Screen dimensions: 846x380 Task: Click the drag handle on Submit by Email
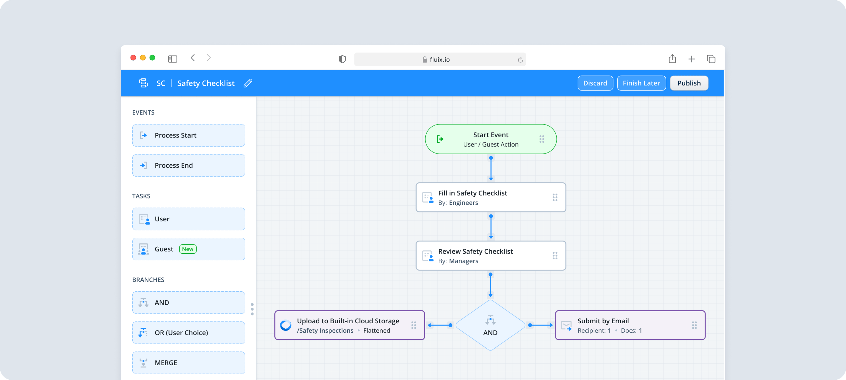click(694, 325)
